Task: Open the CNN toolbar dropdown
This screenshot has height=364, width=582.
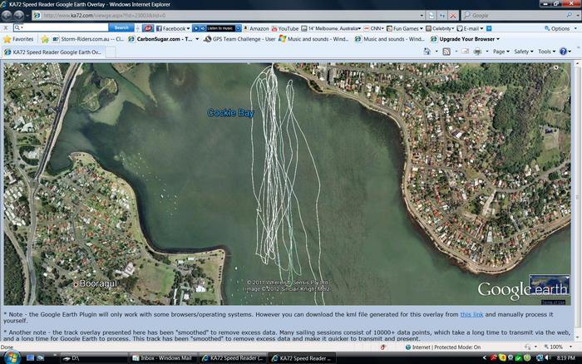Action: 374,28
